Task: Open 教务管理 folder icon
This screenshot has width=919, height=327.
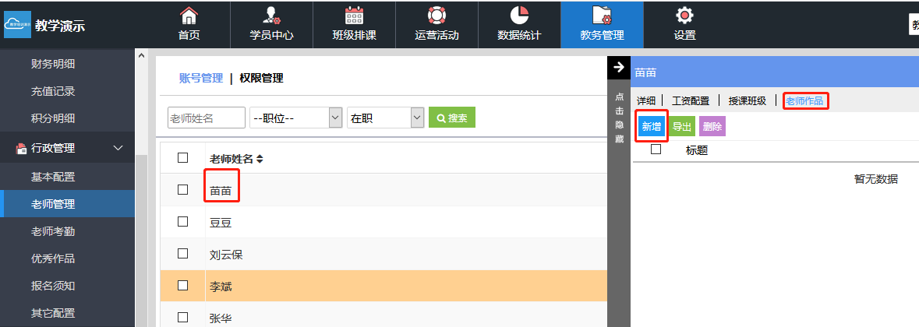Action: pos(602,16)
